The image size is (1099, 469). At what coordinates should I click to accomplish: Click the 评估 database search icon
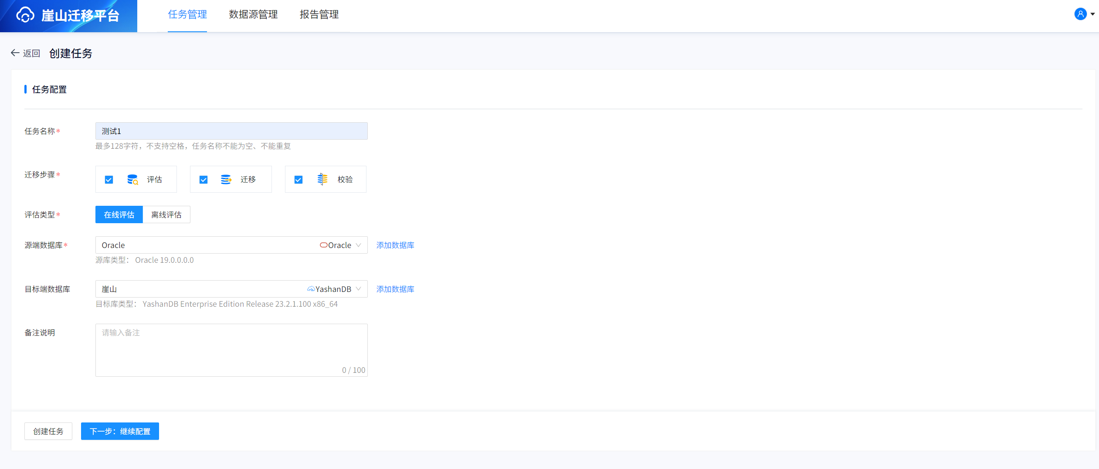[132, 180]
